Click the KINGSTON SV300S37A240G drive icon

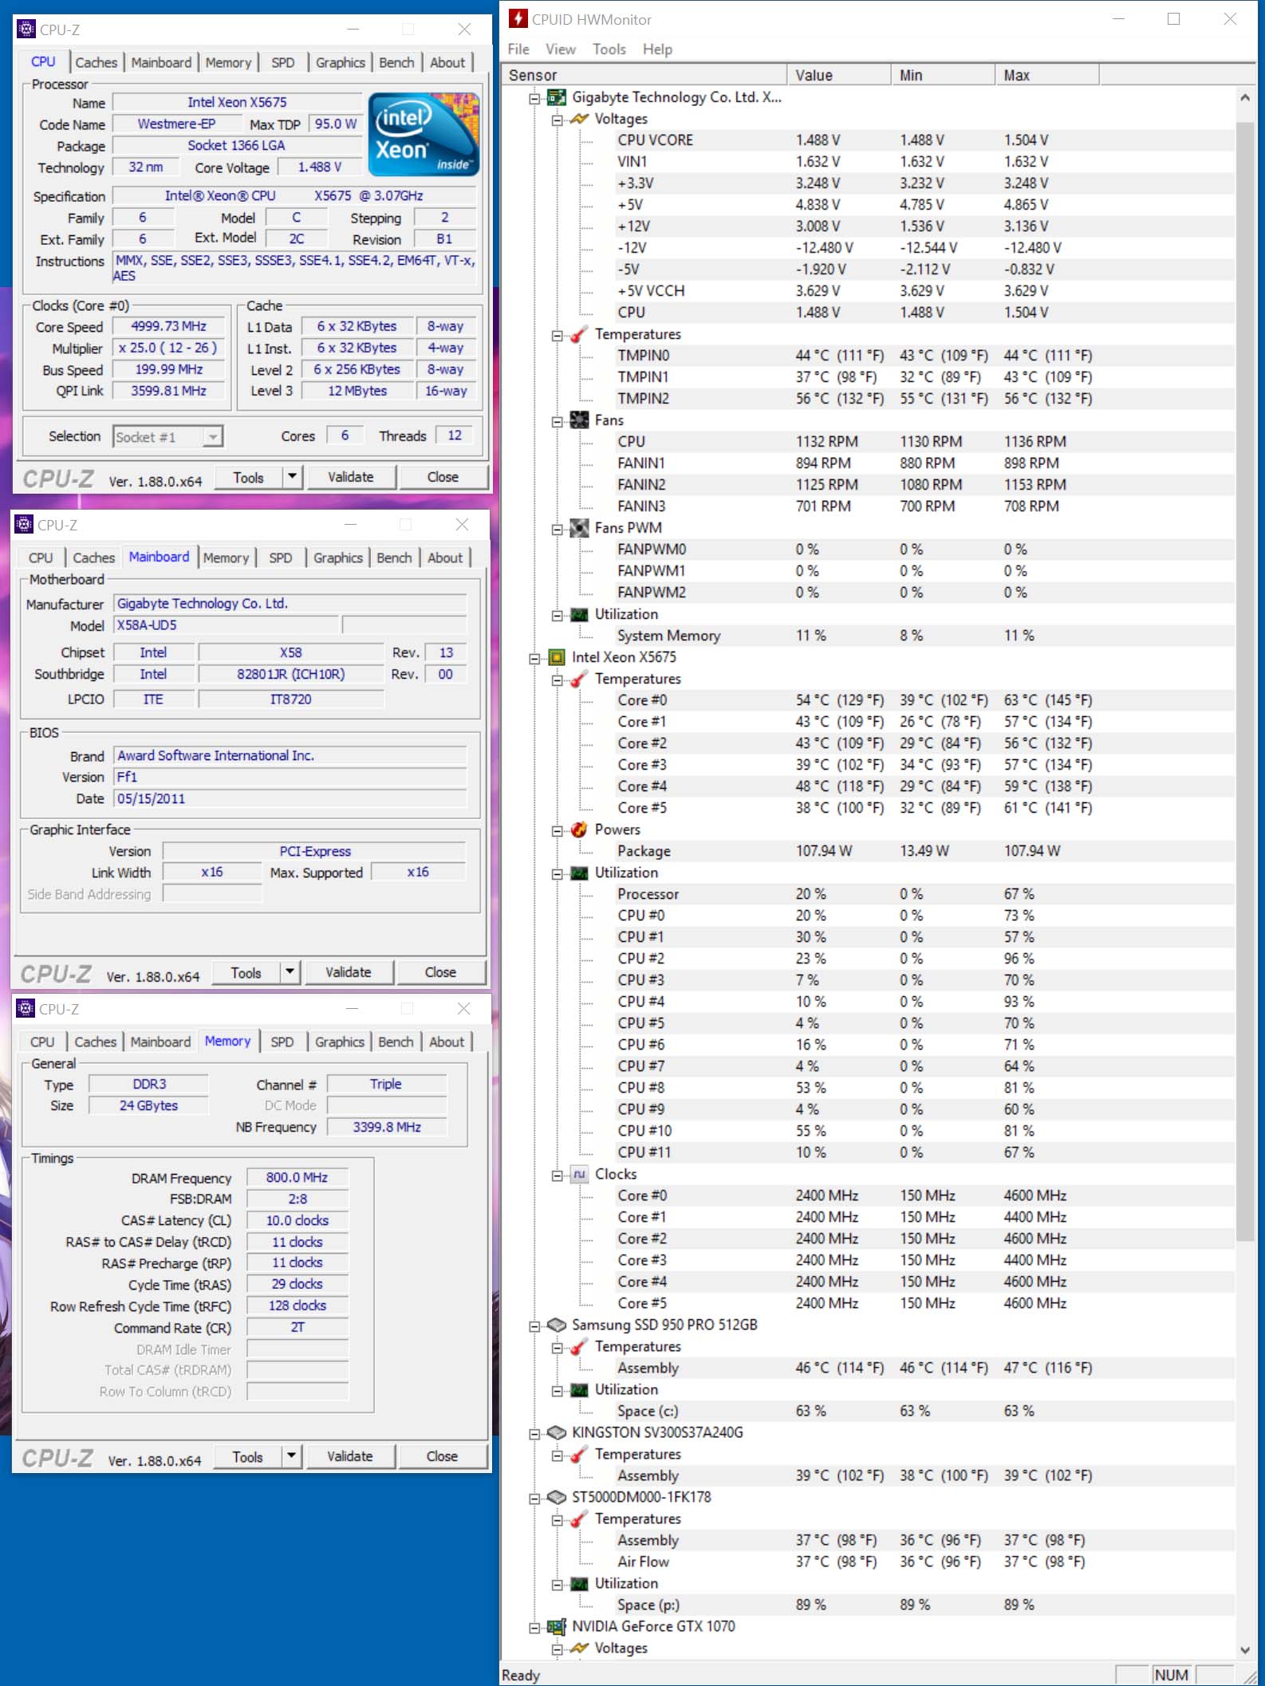click(x=557, y=1432)
